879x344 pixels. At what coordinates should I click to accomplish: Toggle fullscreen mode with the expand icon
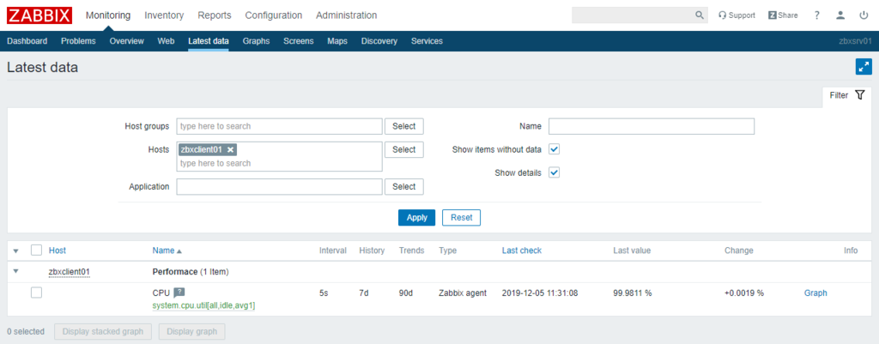tap(863, 67)
